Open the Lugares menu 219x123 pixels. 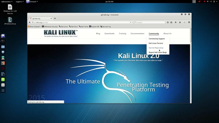[20, 1]
